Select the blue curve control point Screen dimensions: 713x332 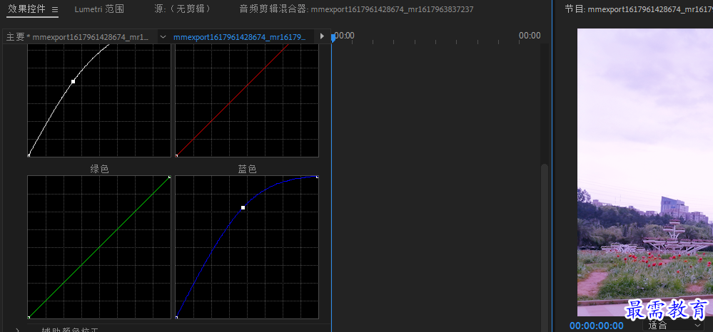coord(243,207)
